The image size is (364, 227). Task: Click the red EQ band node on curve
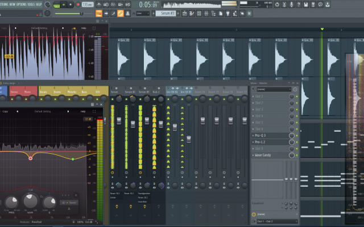pyautogui.click(x=30, y=158)
